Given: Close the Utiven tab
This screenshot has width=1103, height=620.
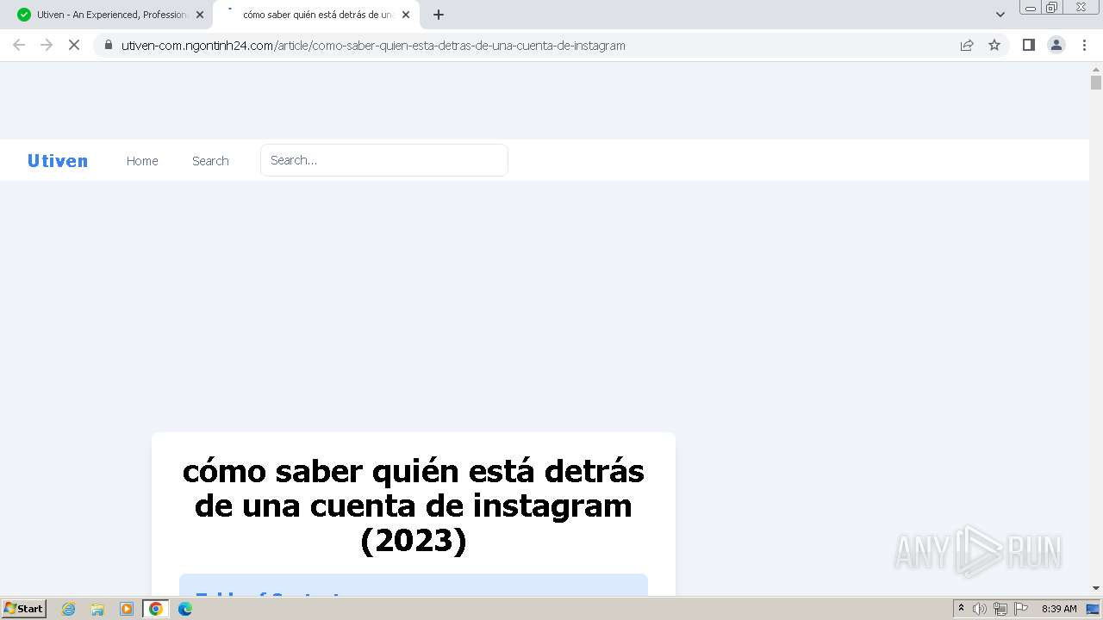Looking at the screenshot, I should pos(200,15).
